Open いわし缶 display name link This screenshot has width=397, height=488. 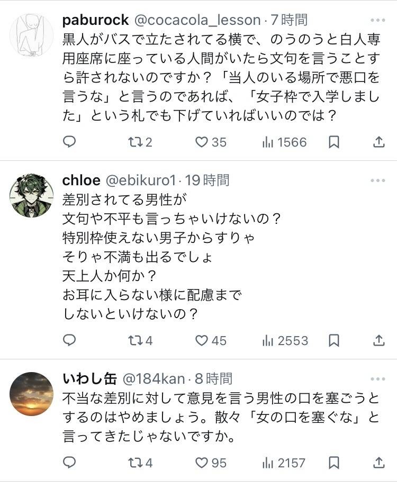pyautogui.click(x=89, y=379)
